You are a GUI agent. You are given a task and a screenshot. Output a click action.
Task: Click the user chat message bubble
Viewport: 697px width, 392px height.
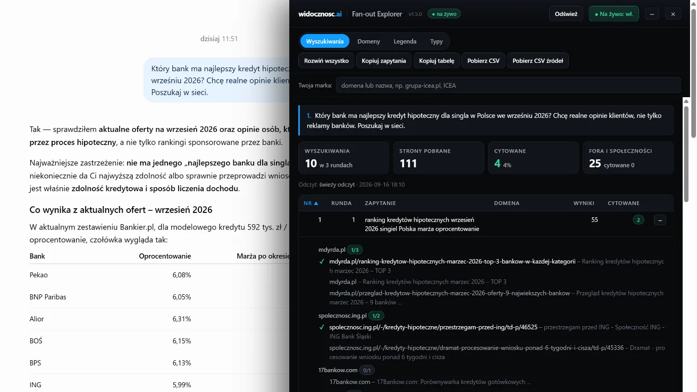click(x=217, y=80)
